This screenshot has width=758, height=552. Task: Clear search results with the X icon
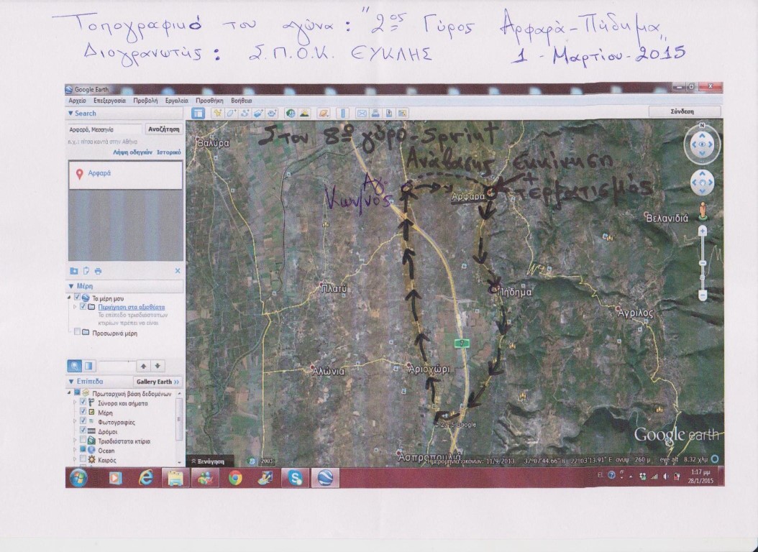pos(178,271)
